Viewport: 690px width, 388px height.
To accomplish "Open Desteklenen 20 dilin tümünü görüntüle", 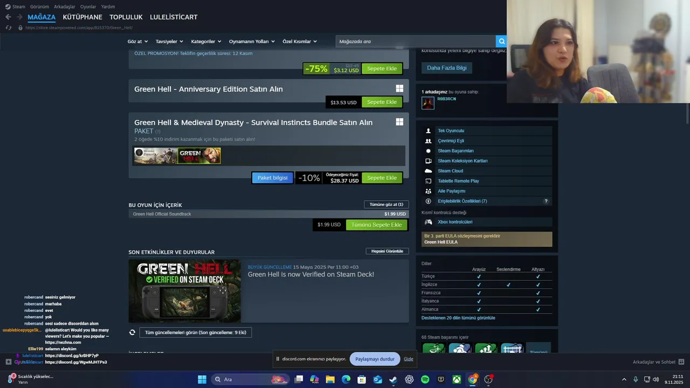I will (458, 318).
